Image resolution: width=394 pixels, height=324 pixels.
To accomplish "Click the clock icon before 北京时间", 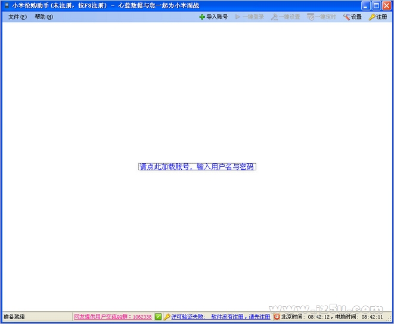I will click(x=277, y=317).
